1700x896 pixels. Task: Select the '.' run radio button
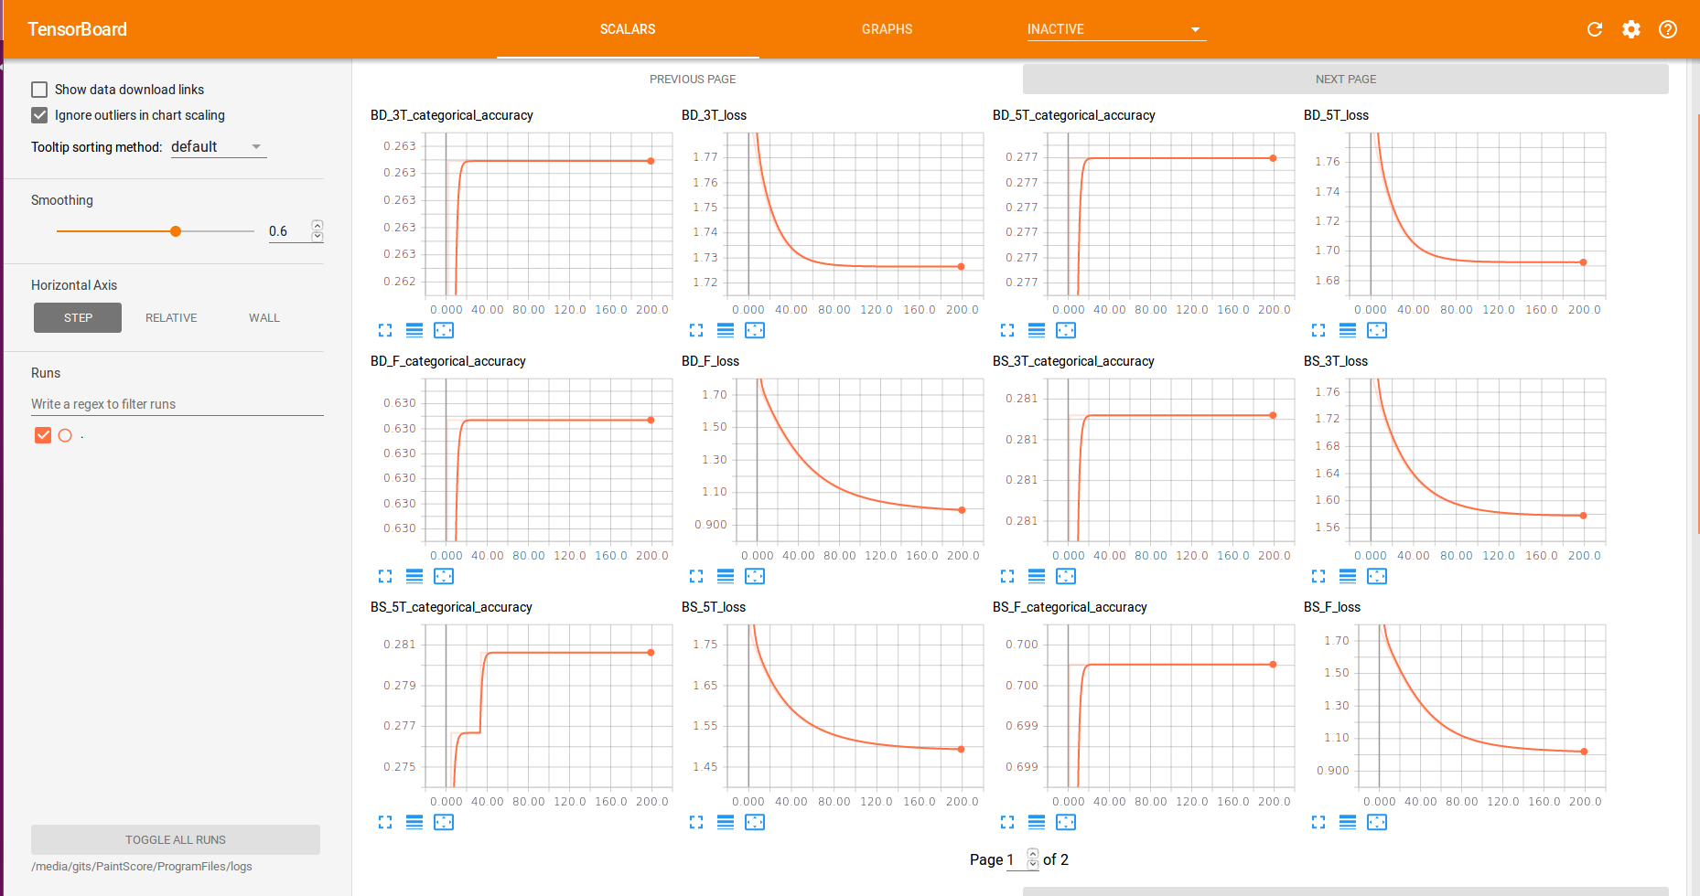click(65, 435)
